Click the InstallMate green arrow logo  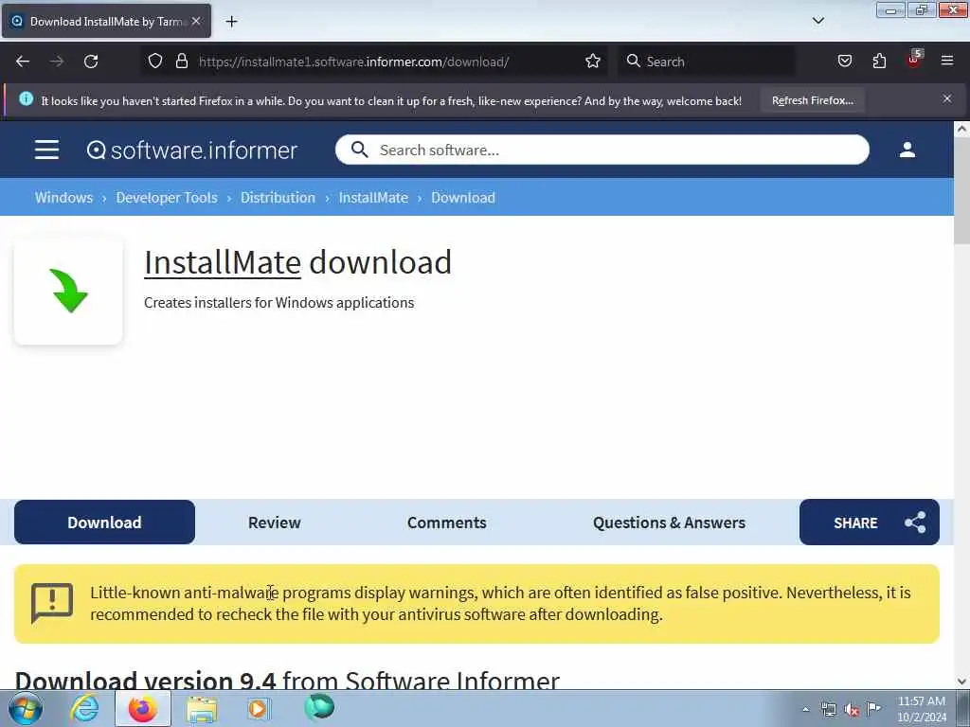(x=68, y=292)
